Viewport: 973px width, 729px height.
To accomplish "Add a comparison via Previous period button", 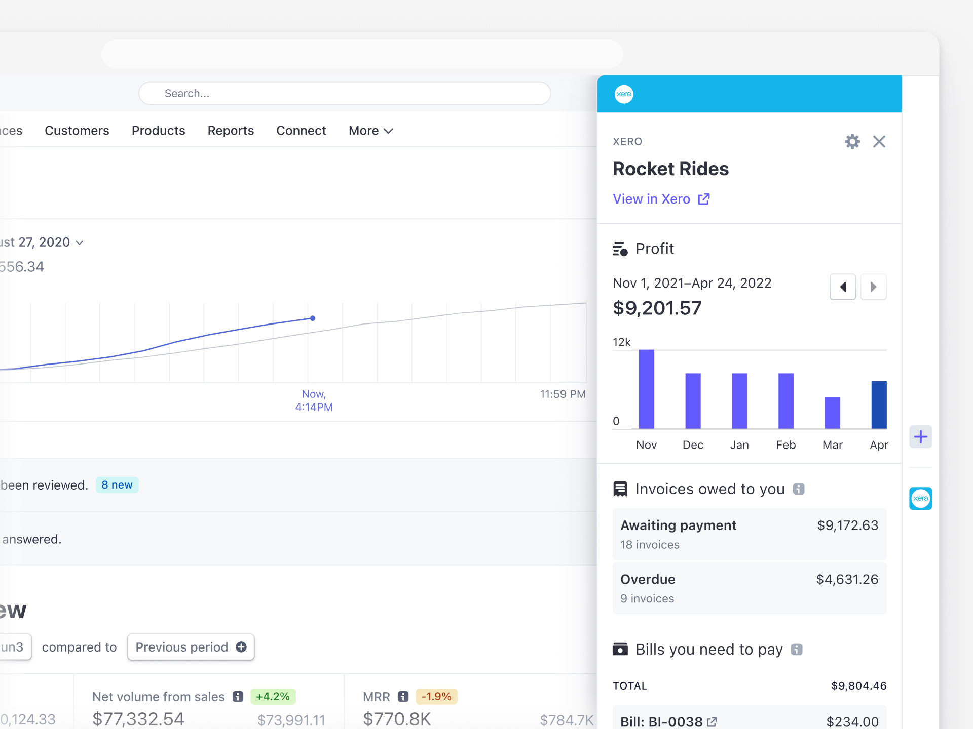I will 191,647.
